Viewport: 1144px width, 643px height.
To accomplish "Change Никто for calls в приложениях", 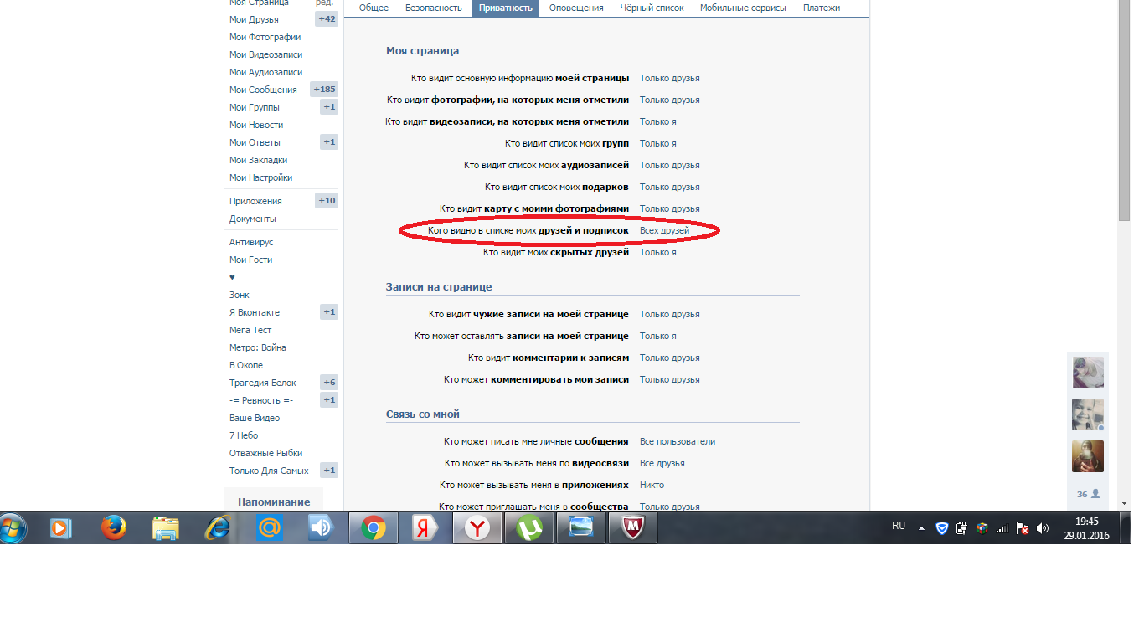I will 652,485.
